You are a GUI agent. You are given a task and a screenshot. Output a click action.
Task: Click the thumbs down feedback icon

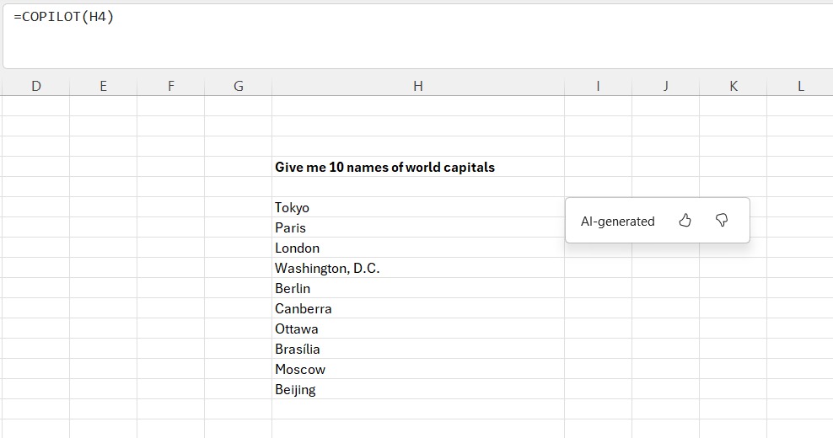722,221
